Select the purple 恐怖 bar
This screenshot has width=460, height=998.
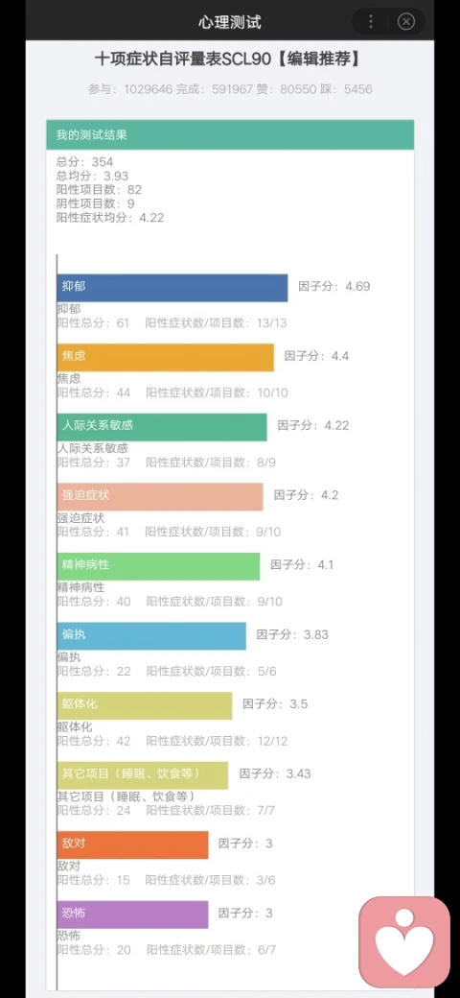[x=133, y=915]
